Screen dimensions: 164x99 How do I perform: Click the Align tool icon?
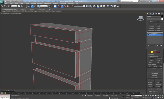coord(90,6)
